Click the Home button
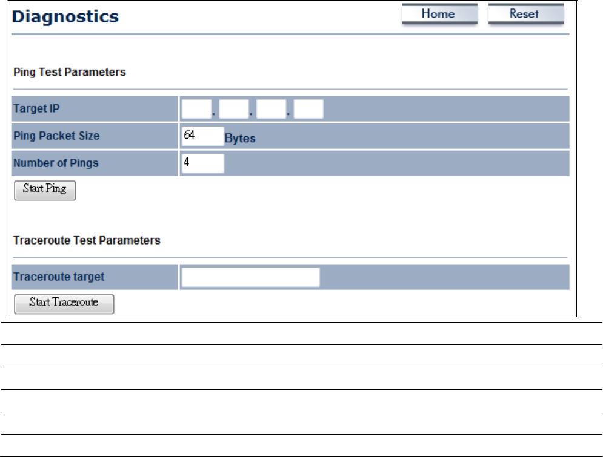603x457 pixels. [439, 14]
